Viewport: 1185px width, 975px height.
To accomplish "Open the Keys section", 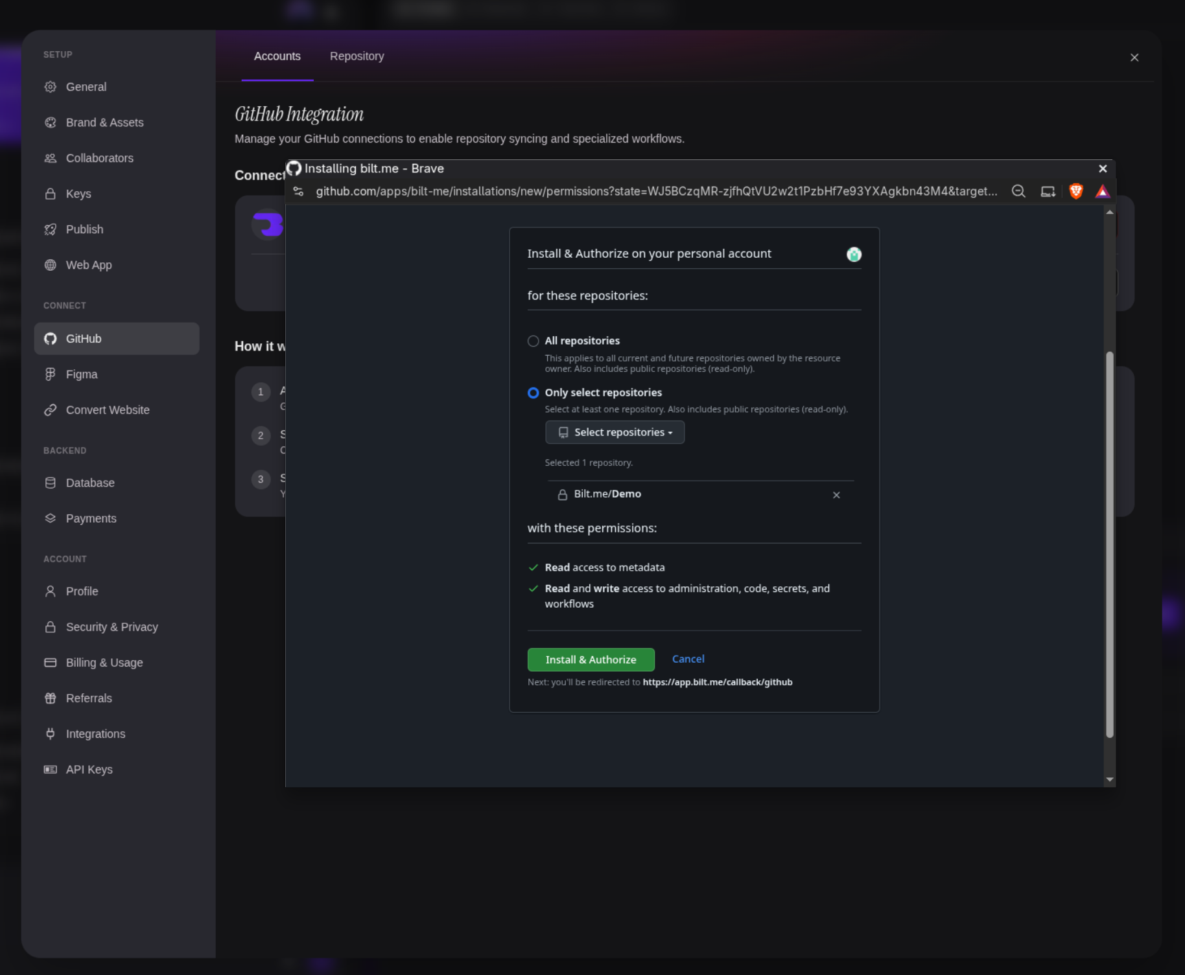I will tap(117, 194).
